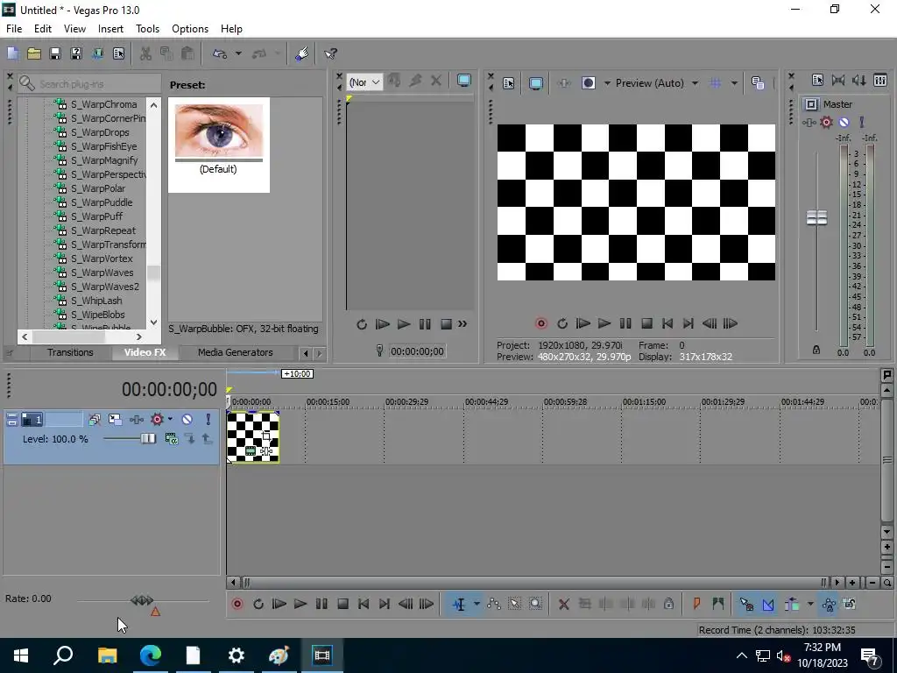
Task: Create a new project with toolbar icon
Action: (12, 53)
